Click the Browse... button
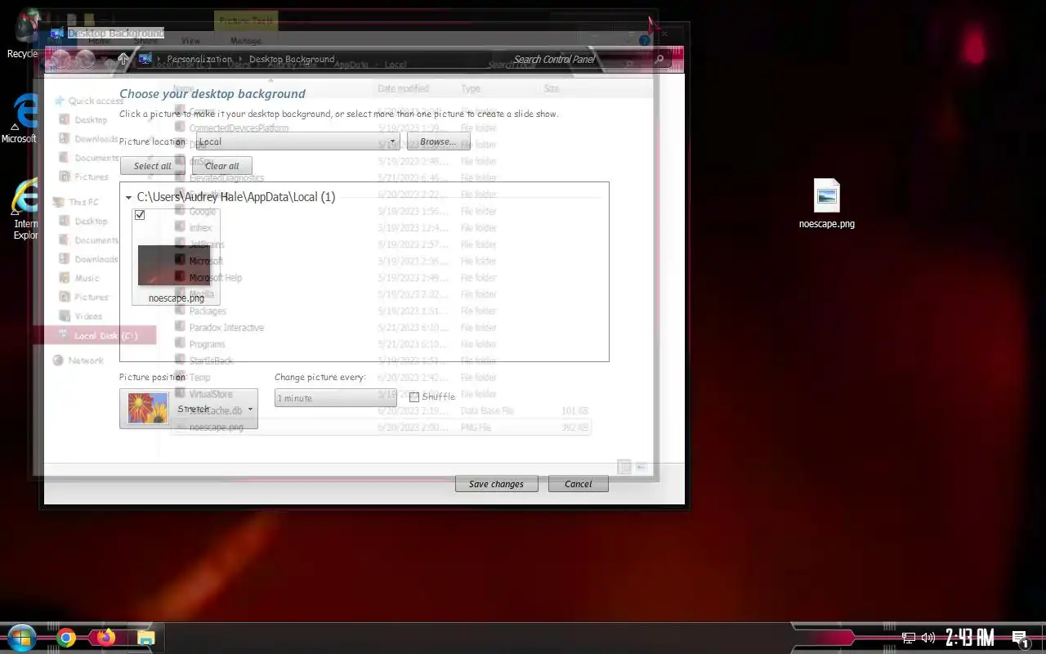Screen dimensions: 1046x654 [438, 141]
